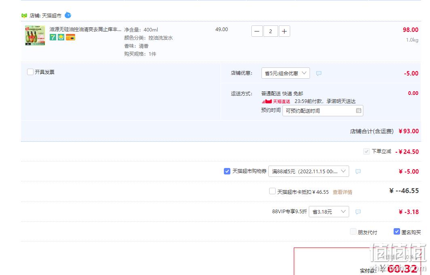Tick the 朋友代付 checkbox
The width and height of the screenshot is (430, 275).
tap(353, 232)
